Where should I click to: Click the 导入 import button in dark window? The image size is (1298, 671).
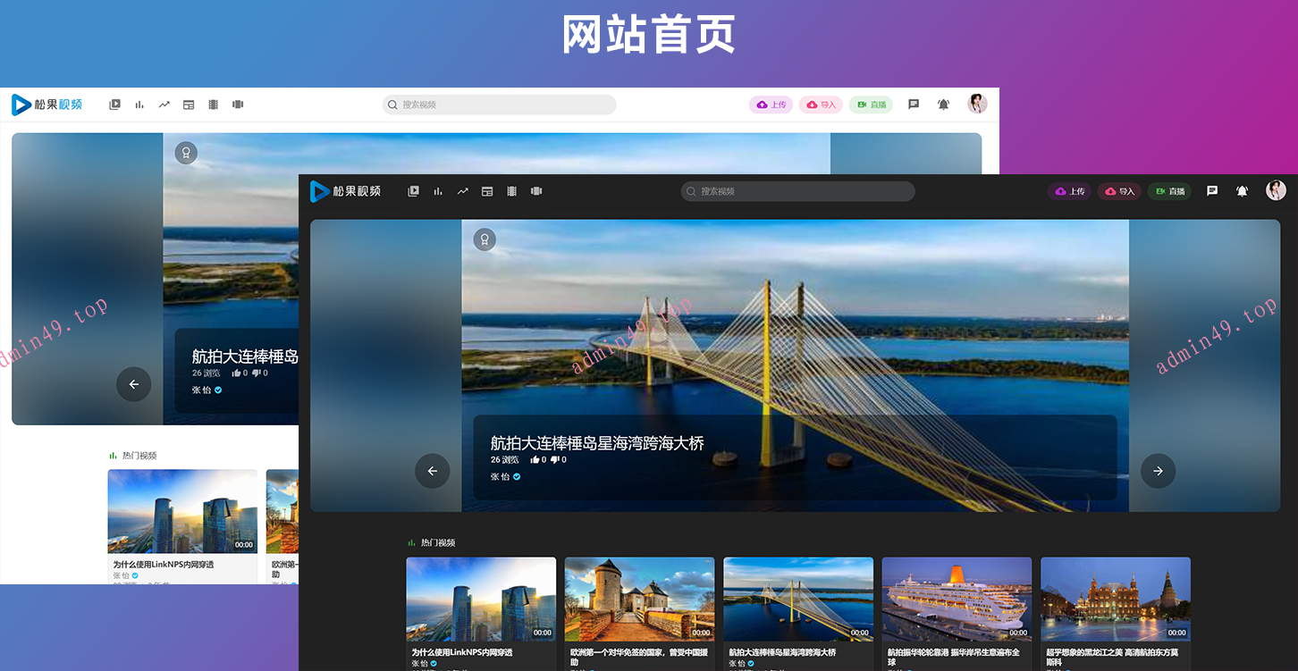[1119, 191]
